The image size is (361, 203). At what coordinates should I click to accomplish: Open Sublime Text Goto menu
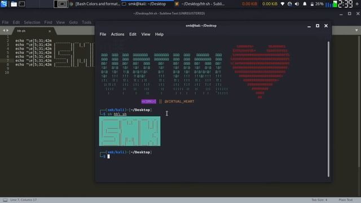pyautogui.click(x=73, y=23)
